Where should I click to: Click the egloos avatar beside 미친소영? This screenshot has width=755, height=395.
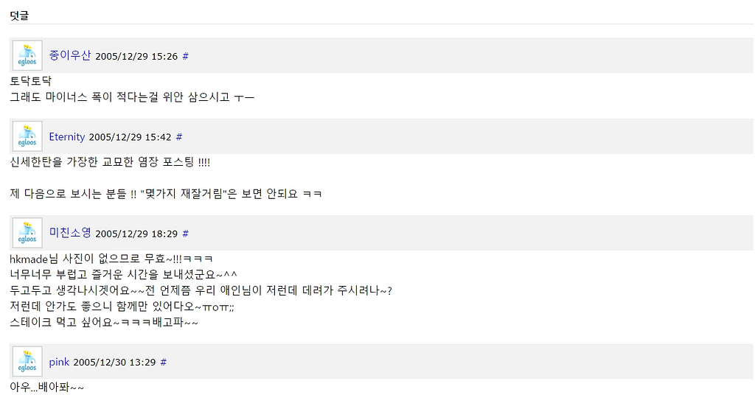point(27,234)
